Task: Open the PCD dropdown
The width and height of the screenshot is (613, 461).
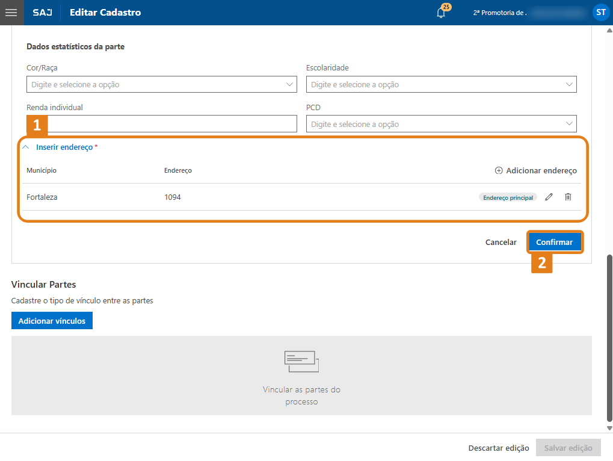Action: (x=441, y=125)
